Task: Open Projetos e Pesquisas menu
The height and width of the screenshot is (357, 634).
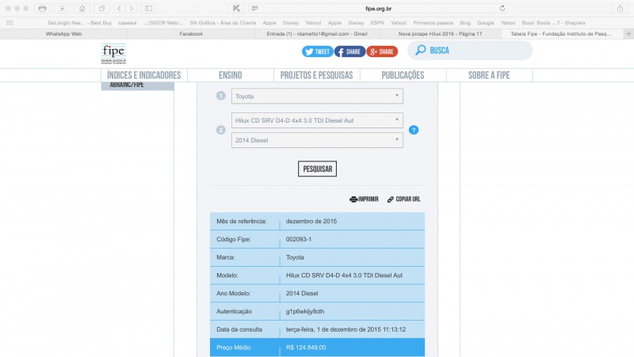Action: tap(316, 75)
